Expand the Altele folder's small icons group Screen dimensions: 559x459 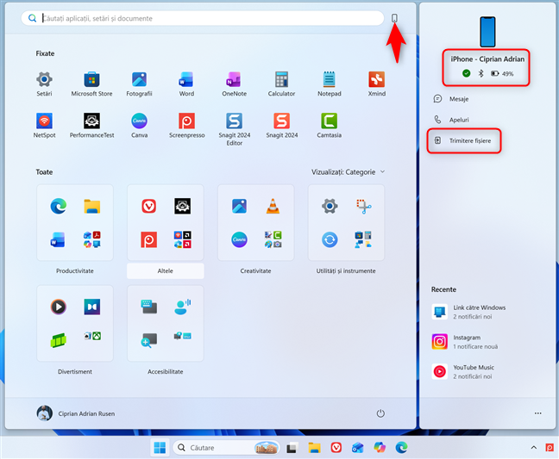point(183,239)
